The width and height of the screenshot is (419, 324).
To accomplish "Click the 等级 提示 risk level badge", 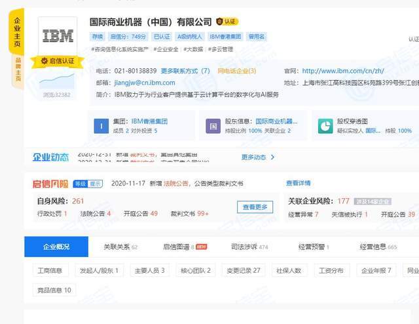I will click(x=88, y=184).
